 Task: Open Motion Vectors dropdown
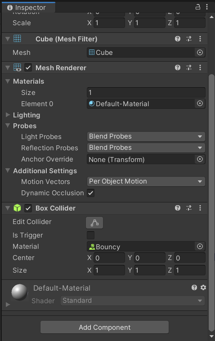[x=146, y=181]
